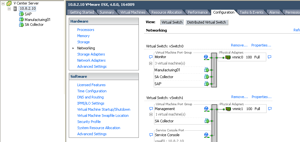The image size is (300, 142).
Task: Select SA Collector in the inventory tree
Action: [x=34, y=25]
